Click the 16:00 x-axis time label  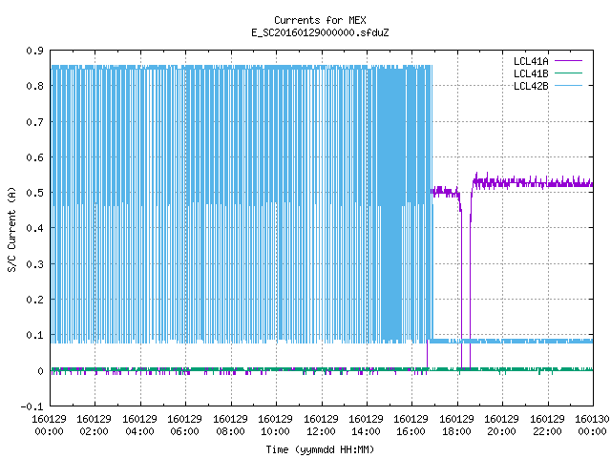coord(411,431)
